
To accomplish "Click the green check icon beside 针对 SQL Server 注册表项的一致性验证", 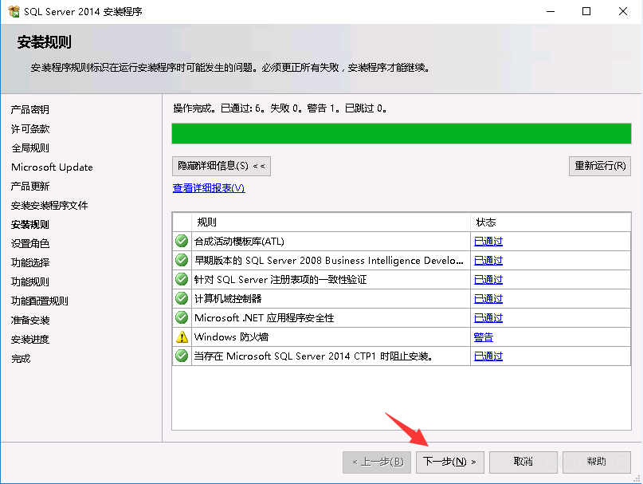I will 182,279.
